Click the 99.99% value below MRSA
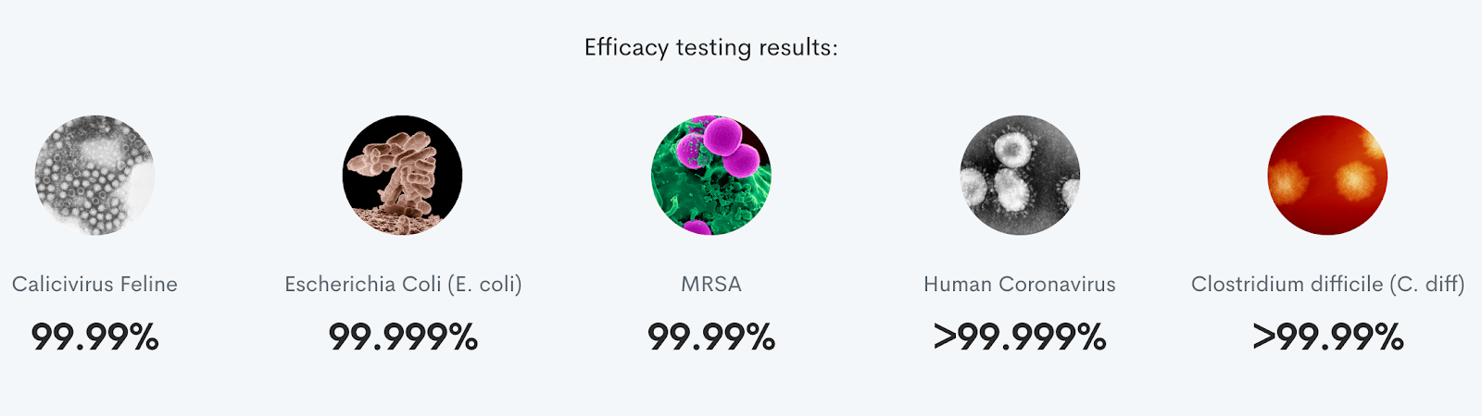1482x416 pixels. [711, 336]
